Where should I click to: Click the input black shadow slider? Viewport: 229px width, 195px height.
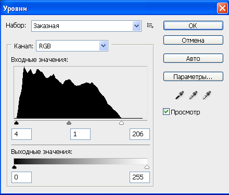tap(16, 123)
